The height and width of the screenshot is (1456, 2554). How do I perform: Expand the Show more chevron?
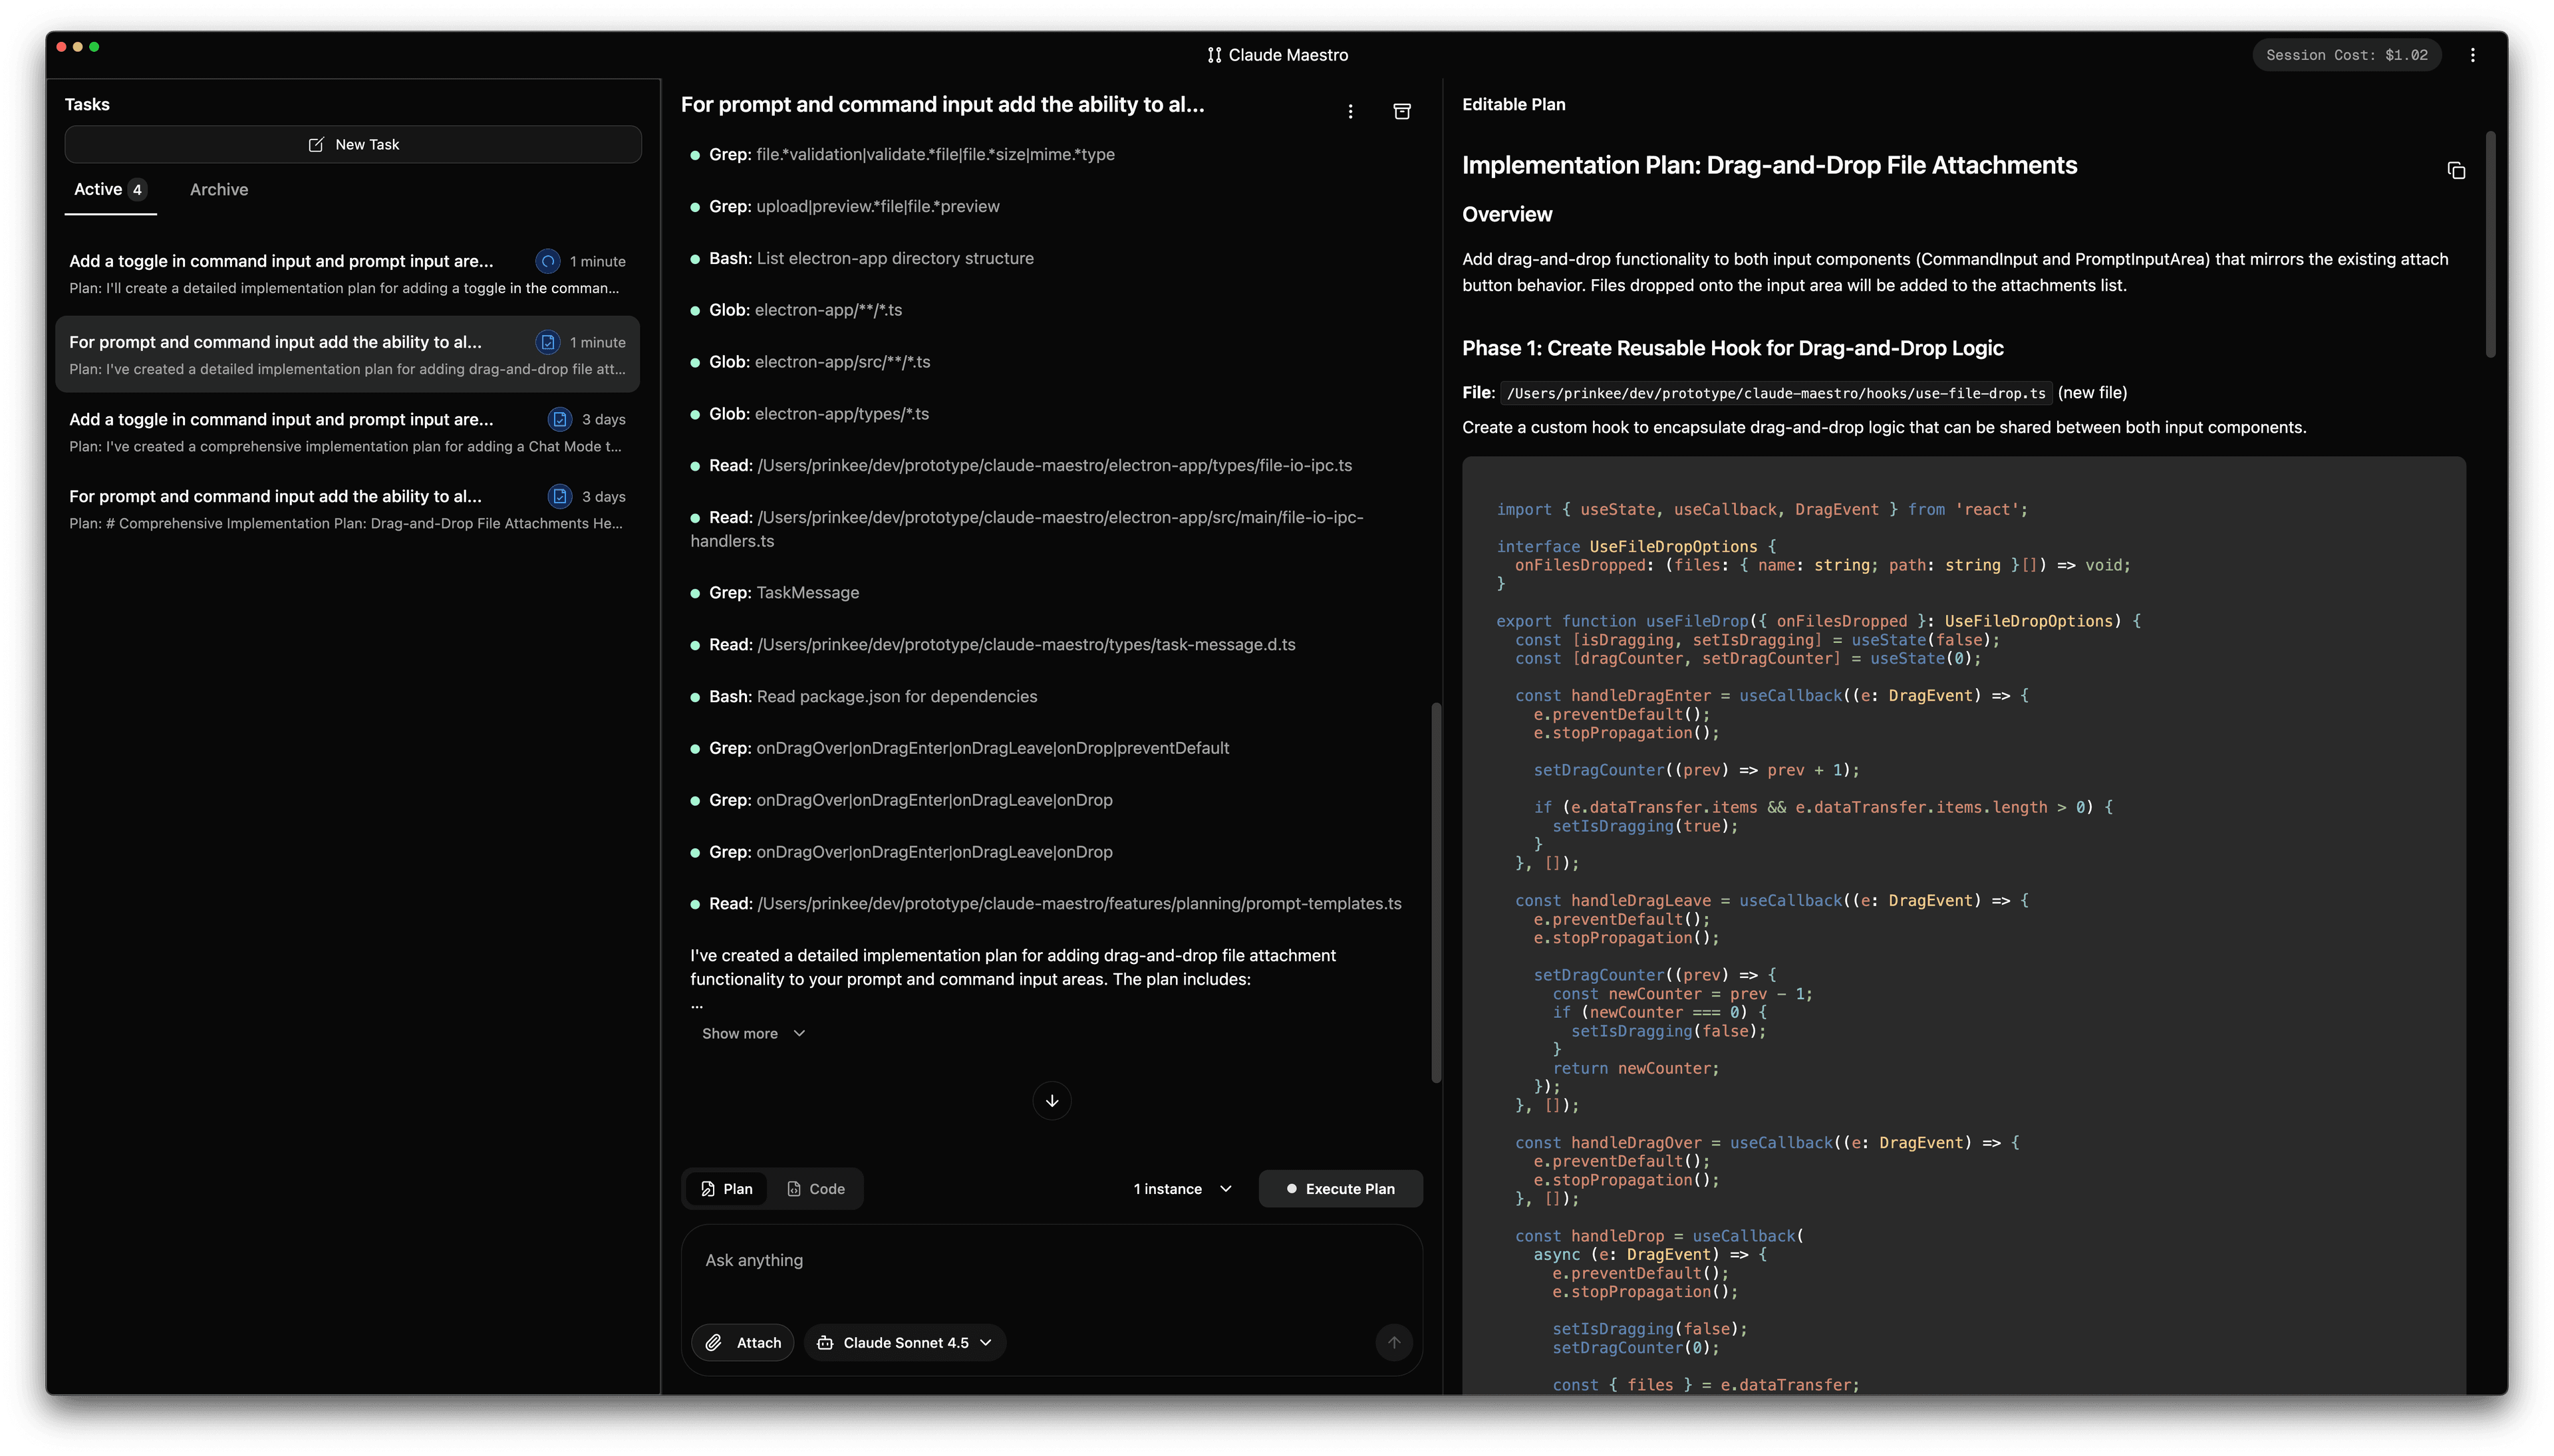798,1033
